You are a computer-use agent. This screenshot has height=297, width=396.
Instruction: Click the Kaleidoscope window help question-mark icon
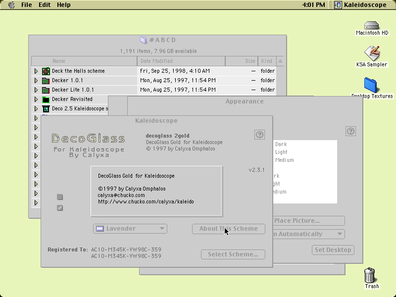(x=259, y=135)
